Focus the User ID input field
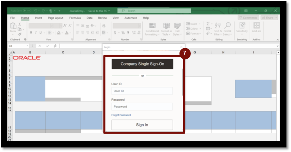Screen dimensions: 291x152 [x=142, y=91]
